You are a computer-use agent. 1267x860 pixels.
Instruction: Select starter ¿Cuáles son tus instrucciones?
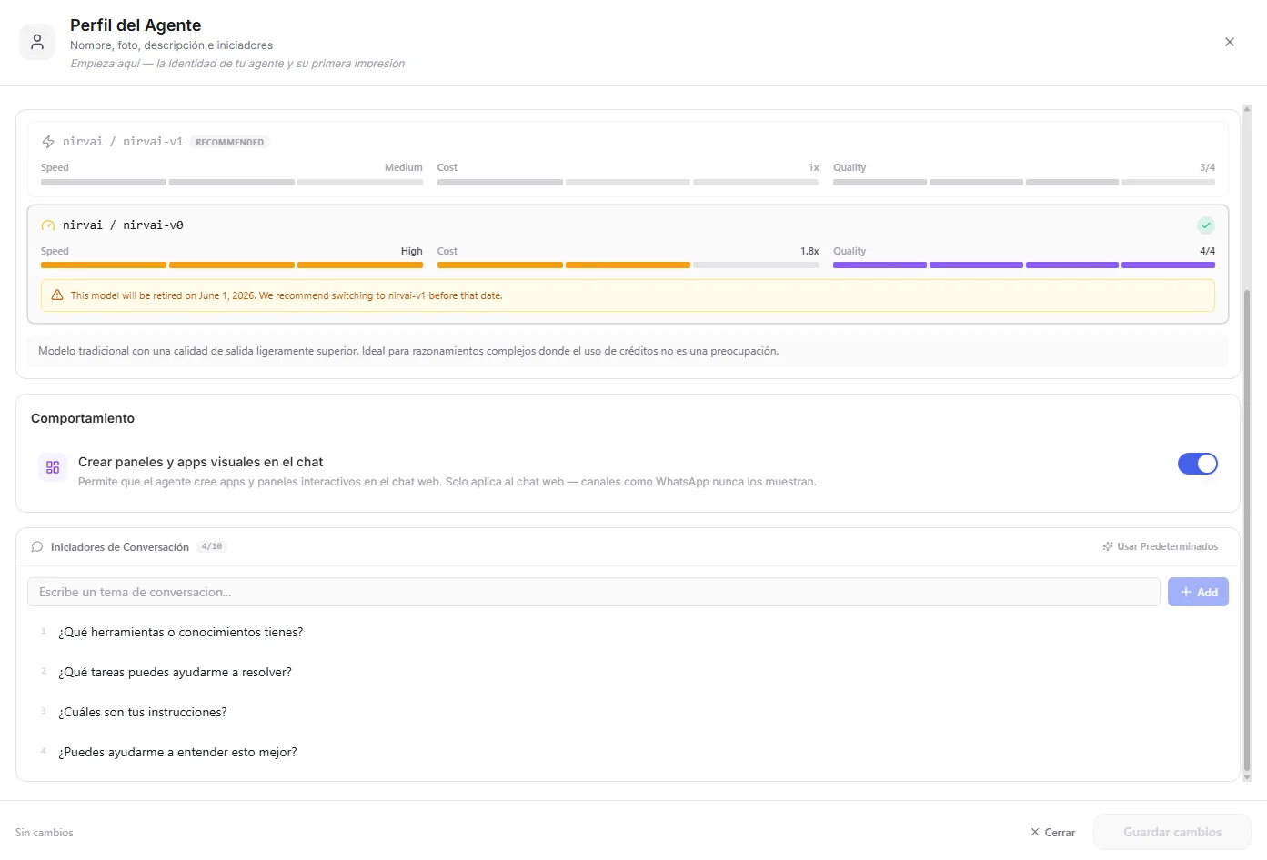143,712
